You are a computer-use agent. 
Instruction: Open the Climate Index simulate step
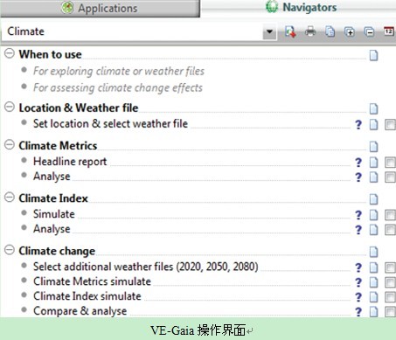pos(87,296)
